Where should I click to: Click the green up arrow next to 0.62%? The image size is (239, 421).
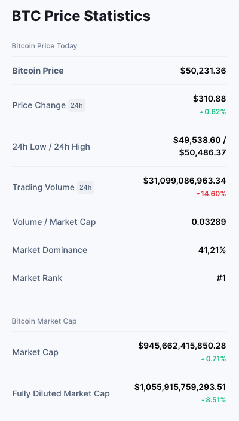202,112
